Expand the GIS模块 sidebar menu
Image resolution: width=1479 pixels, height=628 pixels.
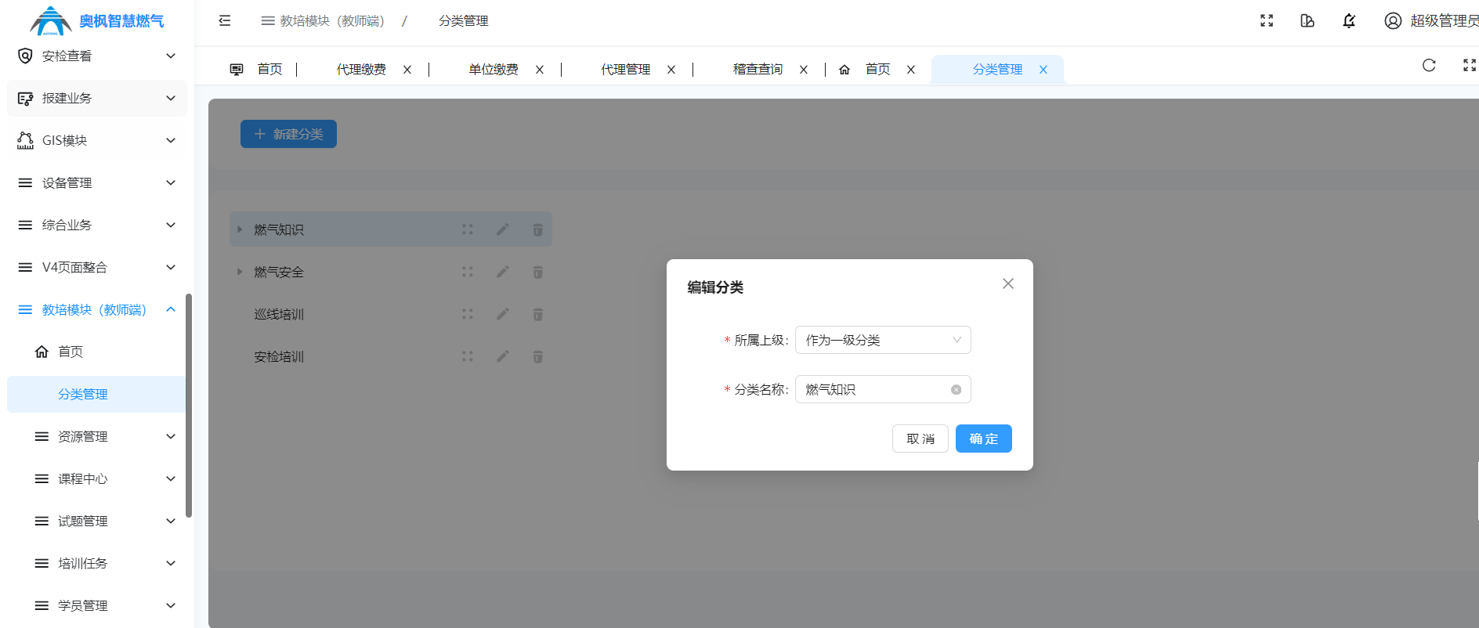[x=97, y=140]
